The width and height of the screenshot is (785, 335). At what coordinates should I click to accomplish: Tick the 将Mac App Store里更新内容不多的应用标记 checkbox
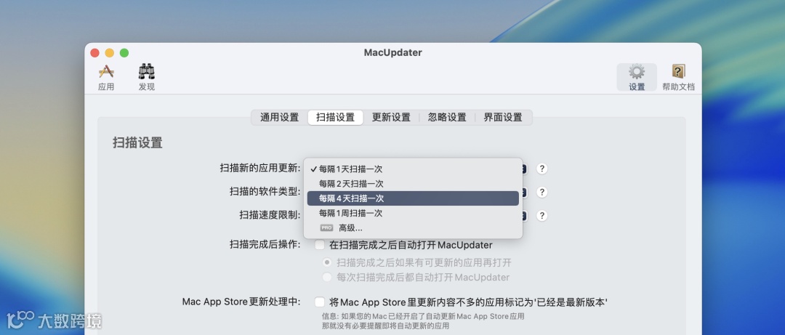click(319, 302)
